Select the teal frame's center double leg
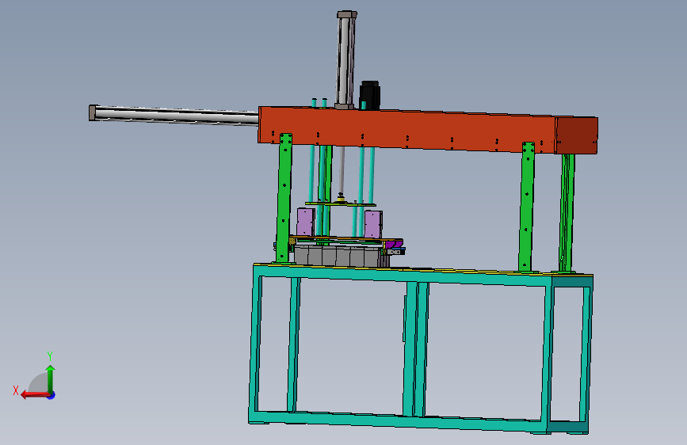 414,348
